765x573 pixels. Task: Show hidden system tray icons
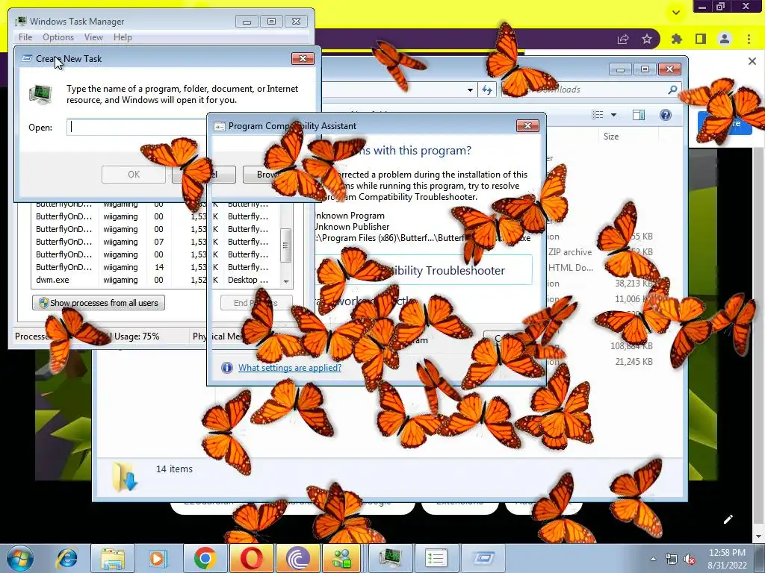pyautogui.click(x=653, y=559)
